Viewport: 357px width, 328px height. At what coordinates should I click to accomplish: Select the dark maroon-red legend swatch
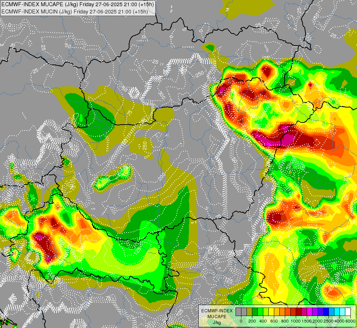pos(299,312)
